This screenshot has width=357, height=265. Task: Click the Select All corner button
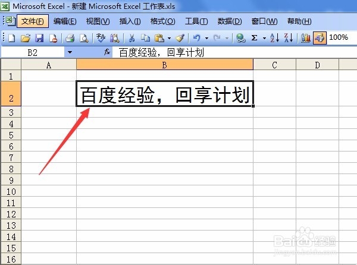click(x=11, y=65)
